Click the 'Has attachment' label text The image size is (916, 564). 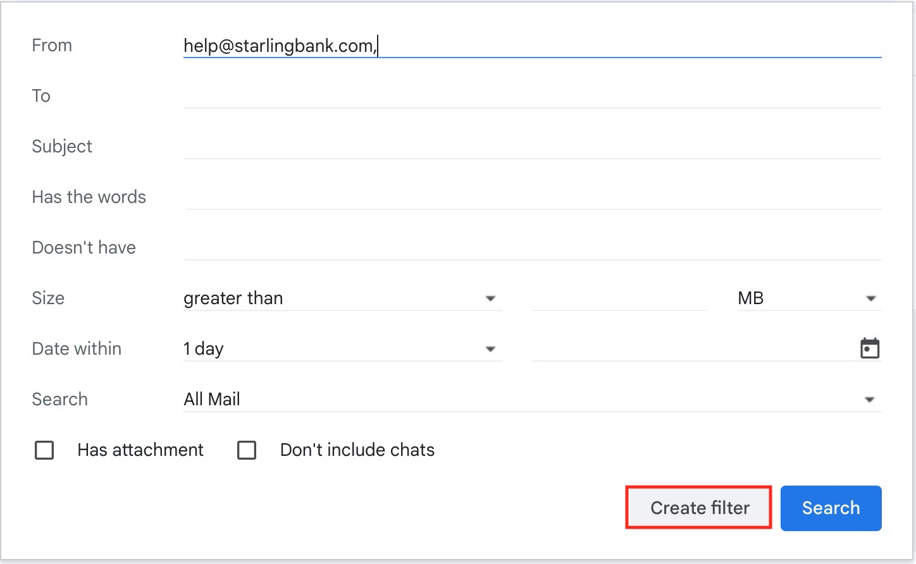coord(140,450)
